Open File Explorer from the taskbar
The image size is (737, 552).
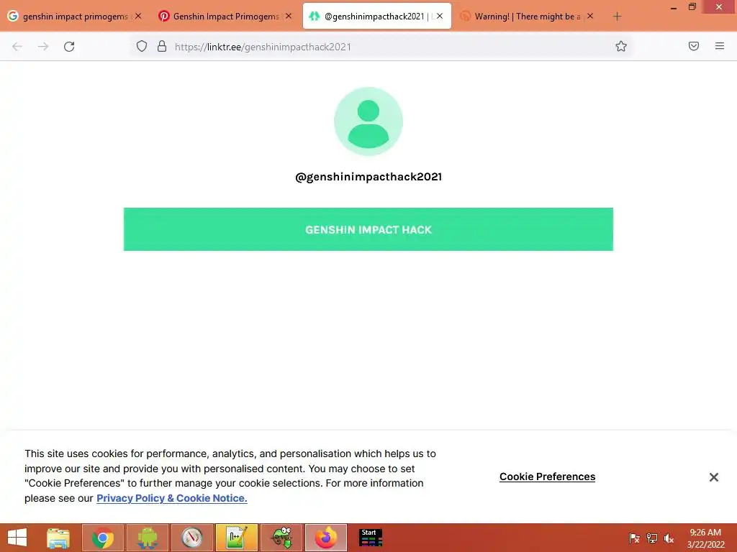point(58,538)
